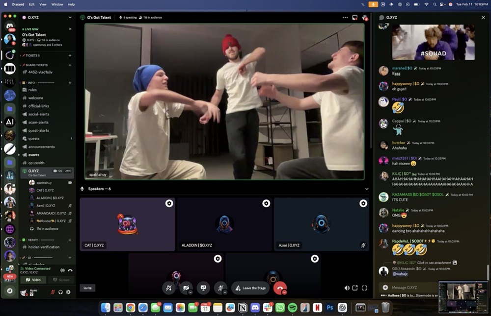The height and width of the screenshot is (316, 491).
Task: Open the Help menu
Action: pyautogui.click(x=71, y=4)
